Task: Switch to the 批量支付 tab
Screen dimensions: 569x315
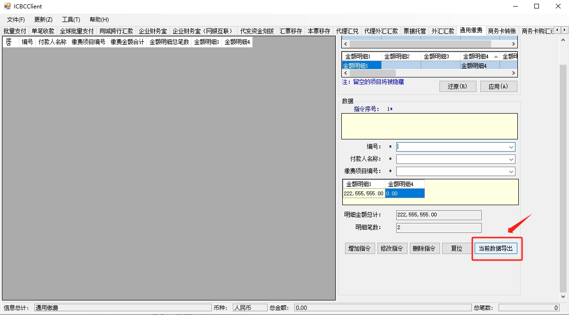Action: [x=15, y=31]
